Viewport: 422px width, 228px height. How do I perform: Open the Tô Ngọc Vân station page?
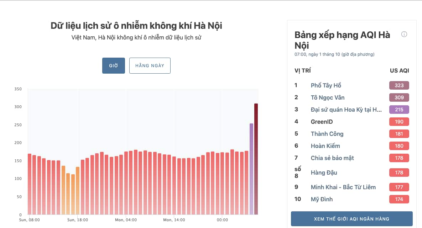(x=327, y=97)
